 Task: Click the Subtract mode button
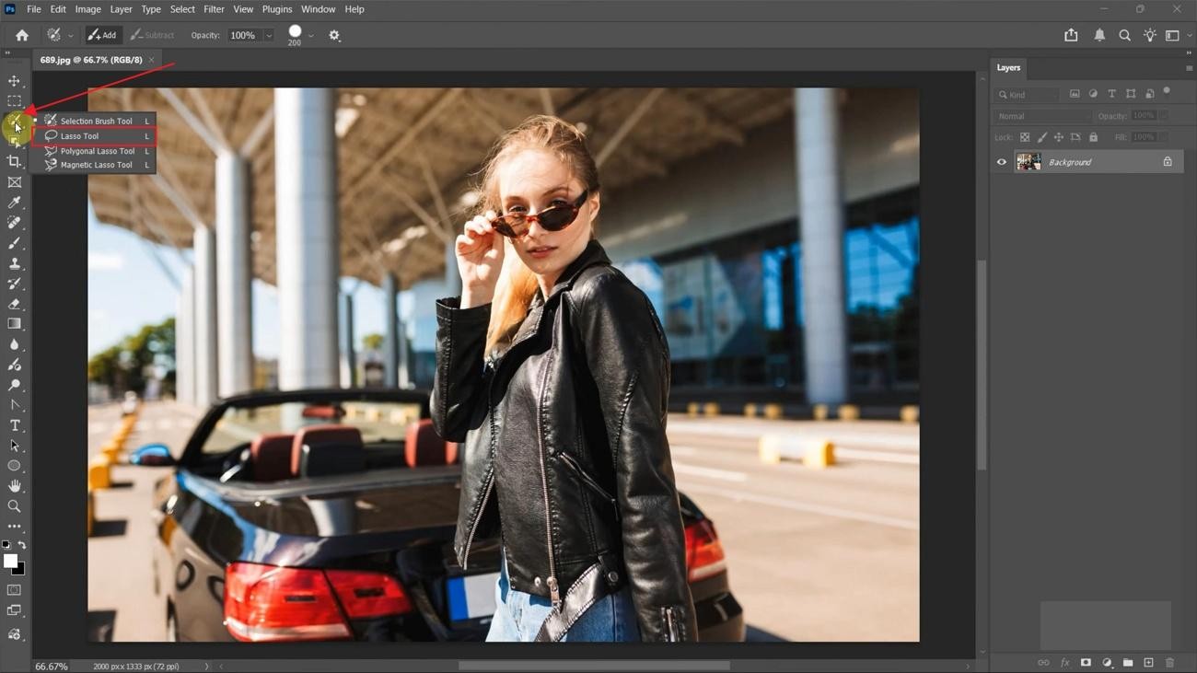[153, 35]
